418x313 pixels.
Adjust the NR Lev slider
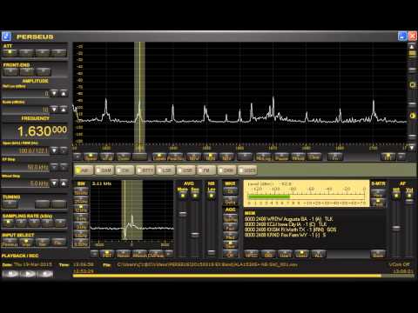212,252
